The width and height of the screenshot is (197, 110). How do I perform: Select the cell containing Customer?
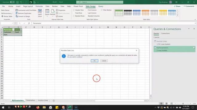[9, 32]
